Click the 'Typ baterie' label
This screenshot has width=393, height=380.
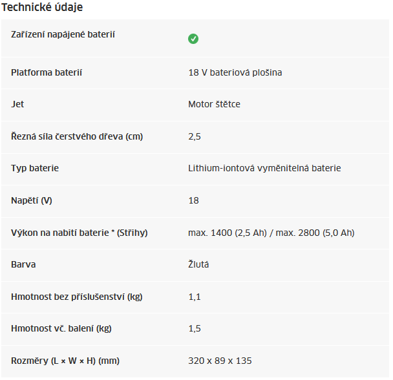click(35, 168)
